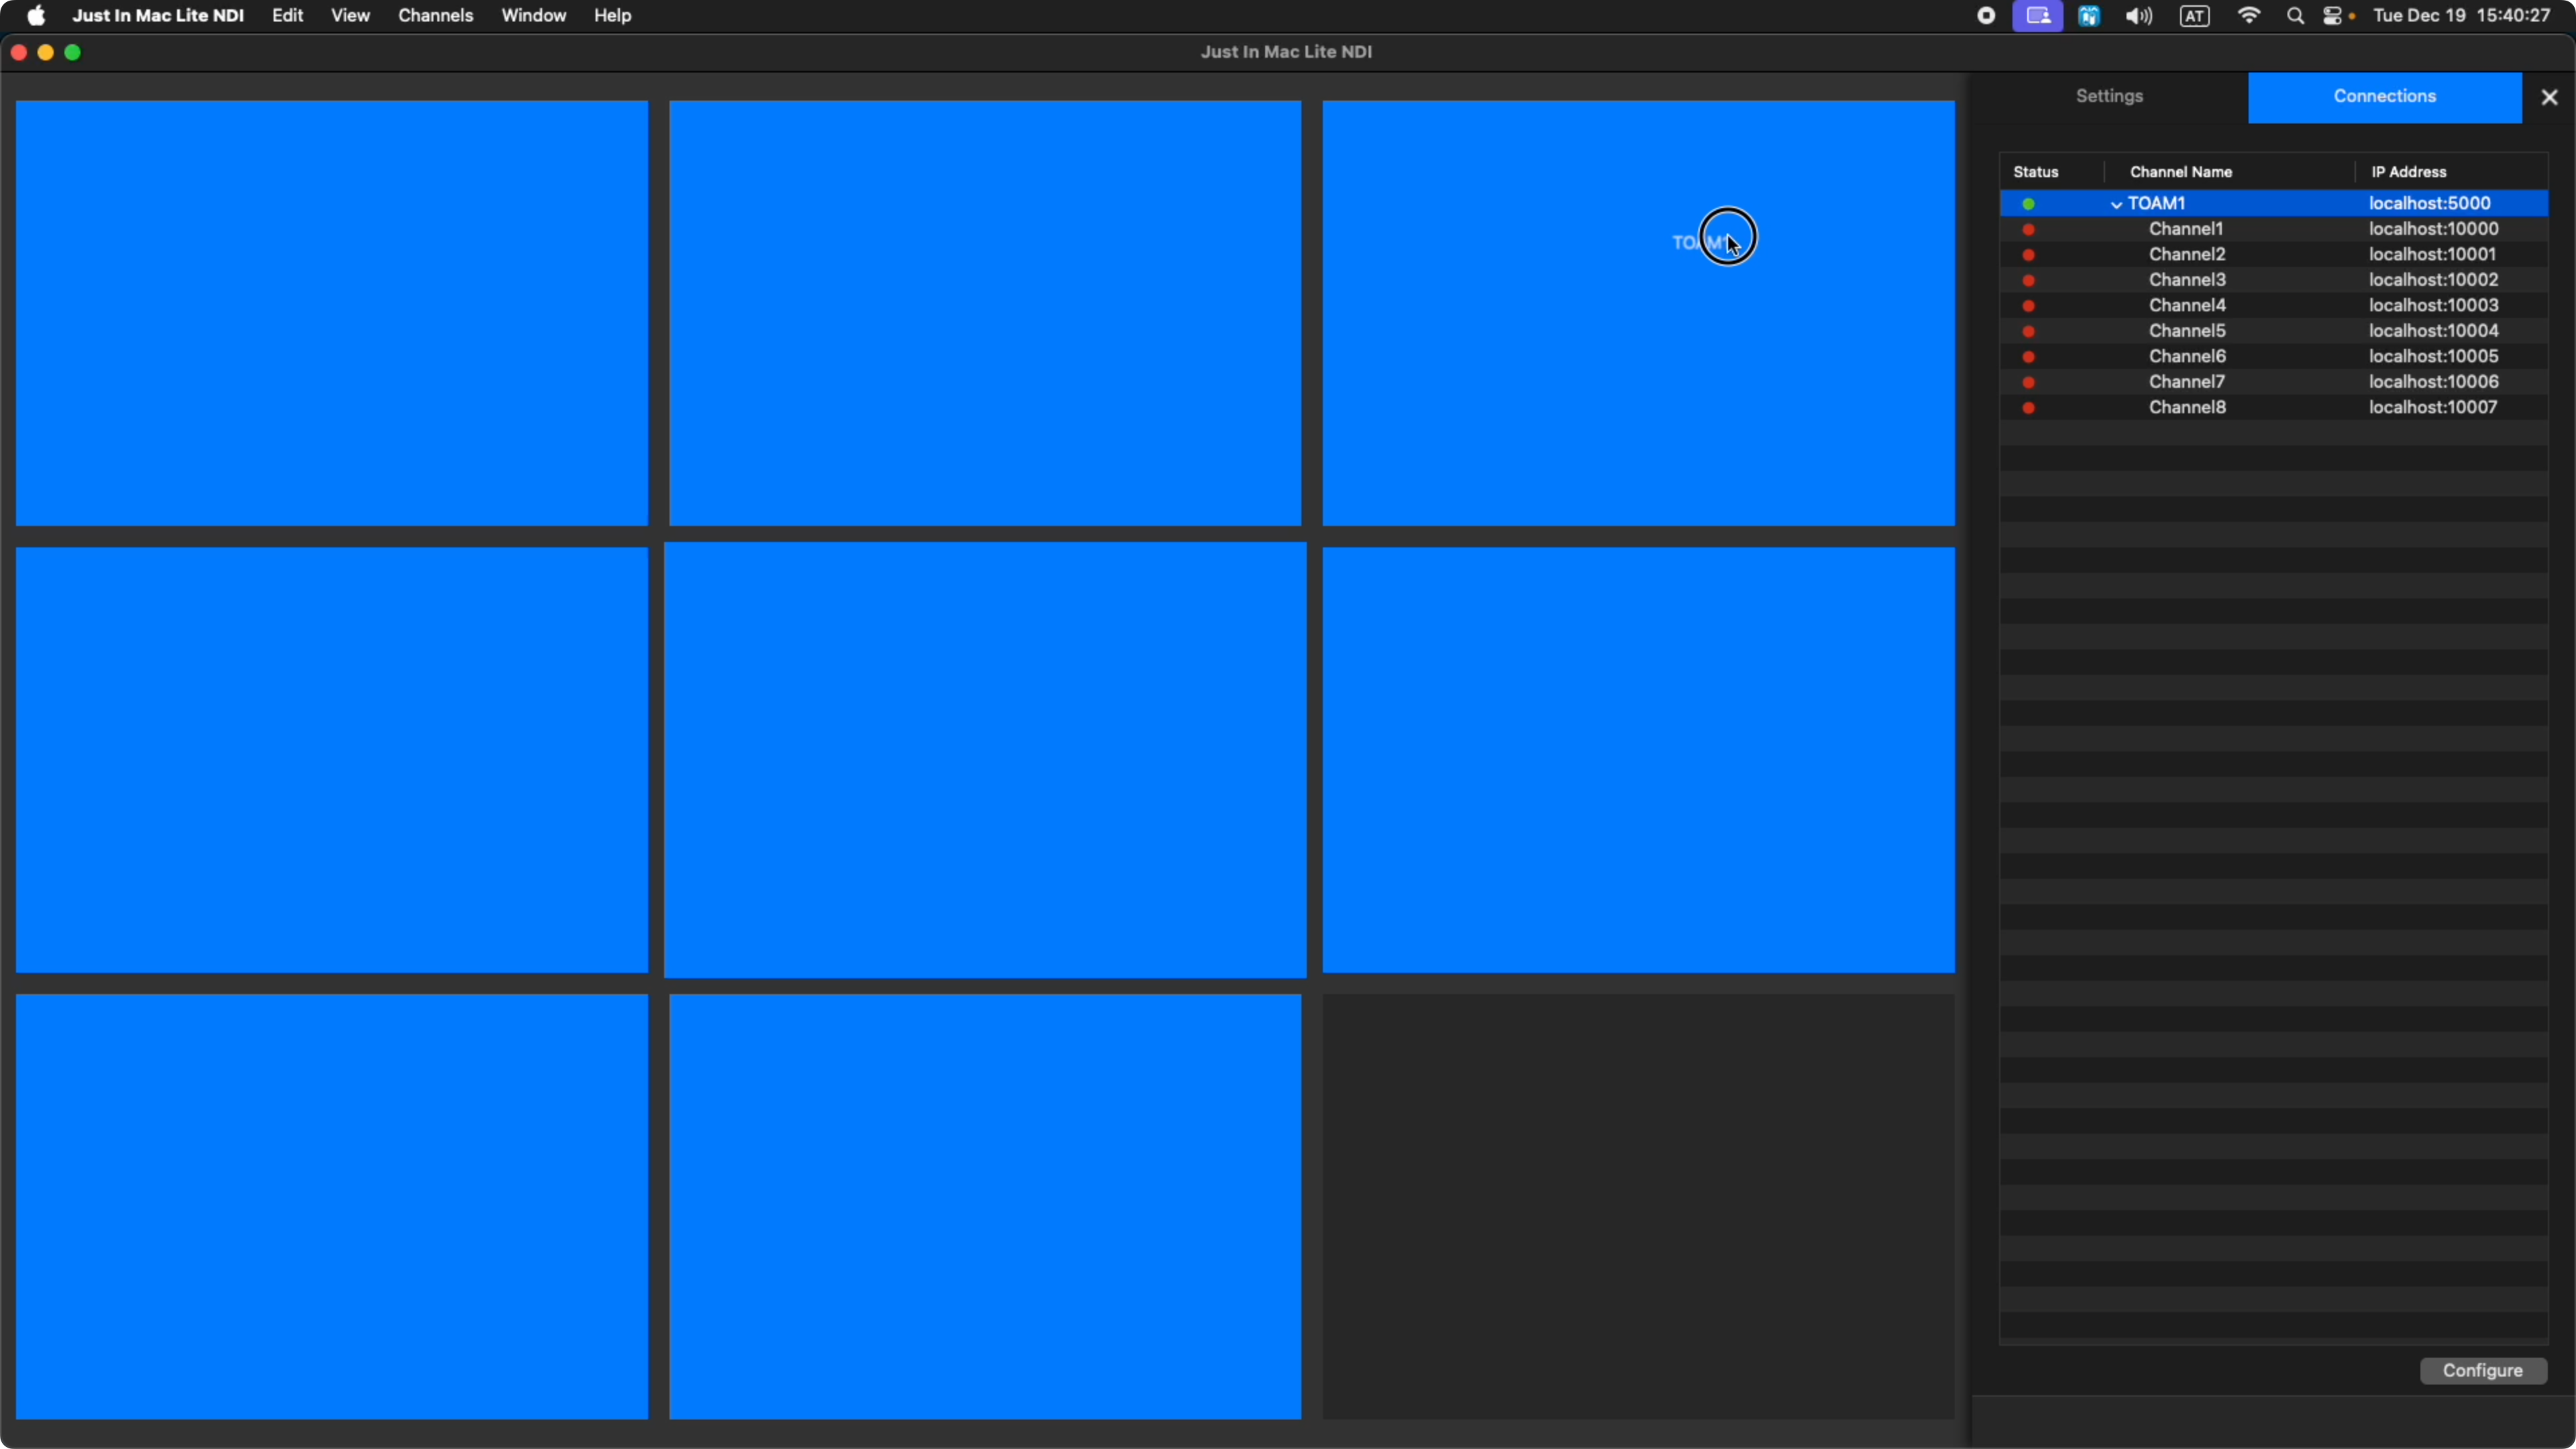Select the Channel1 row
Screen dimensions: 2576x1449
pyautogui.click(x=2273, y=229)
